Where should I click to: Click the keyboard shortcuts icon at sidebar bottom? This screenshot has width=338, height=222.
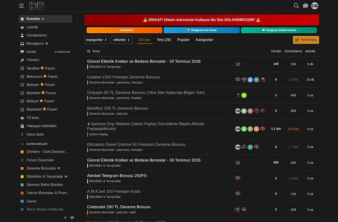click(72, 218)
